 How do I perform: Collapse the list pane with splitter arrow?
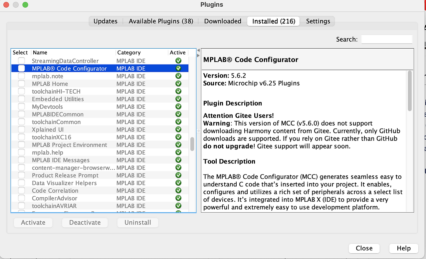[199, 51]
